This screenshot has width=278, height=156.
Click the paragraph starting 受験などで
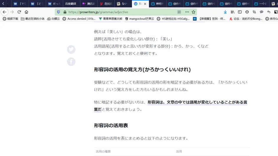pyautogui.click(x=171, y=86)
